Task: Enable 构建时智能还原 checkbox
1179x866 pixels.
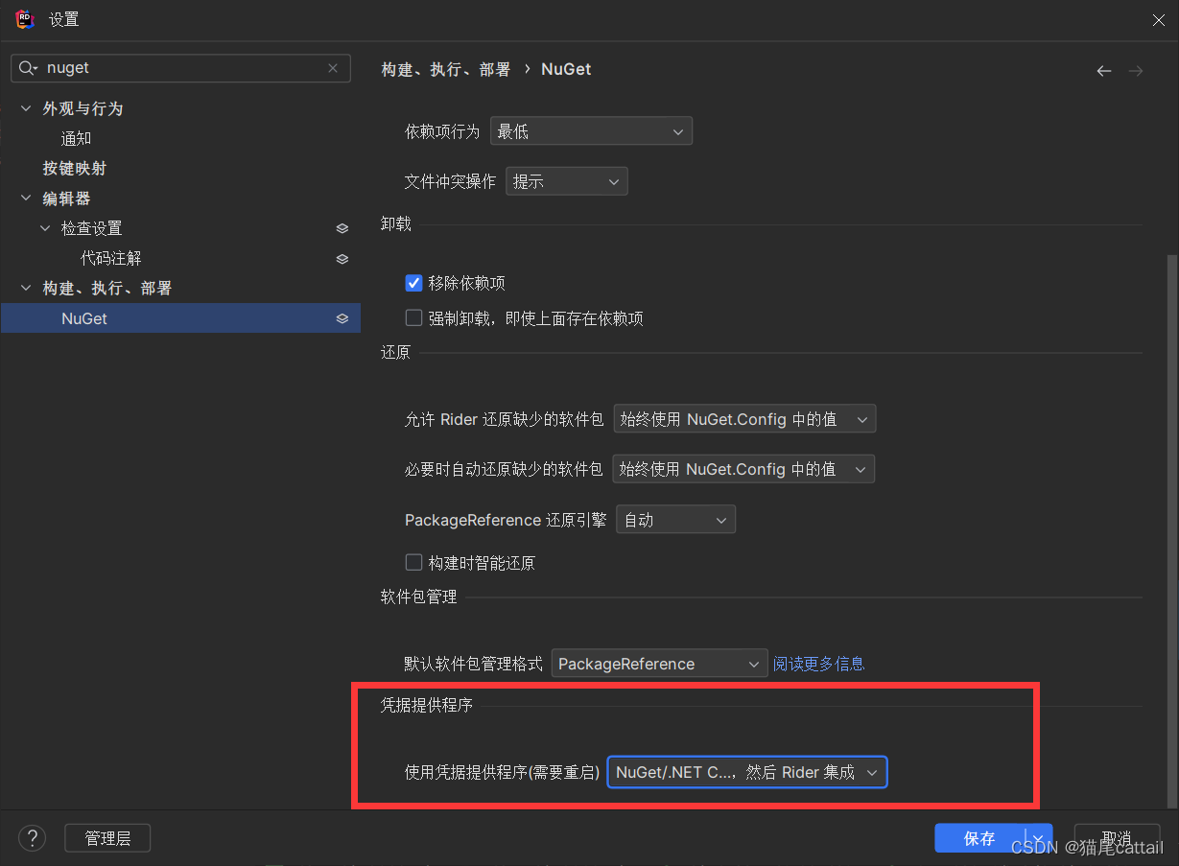Action: (414, 562)
